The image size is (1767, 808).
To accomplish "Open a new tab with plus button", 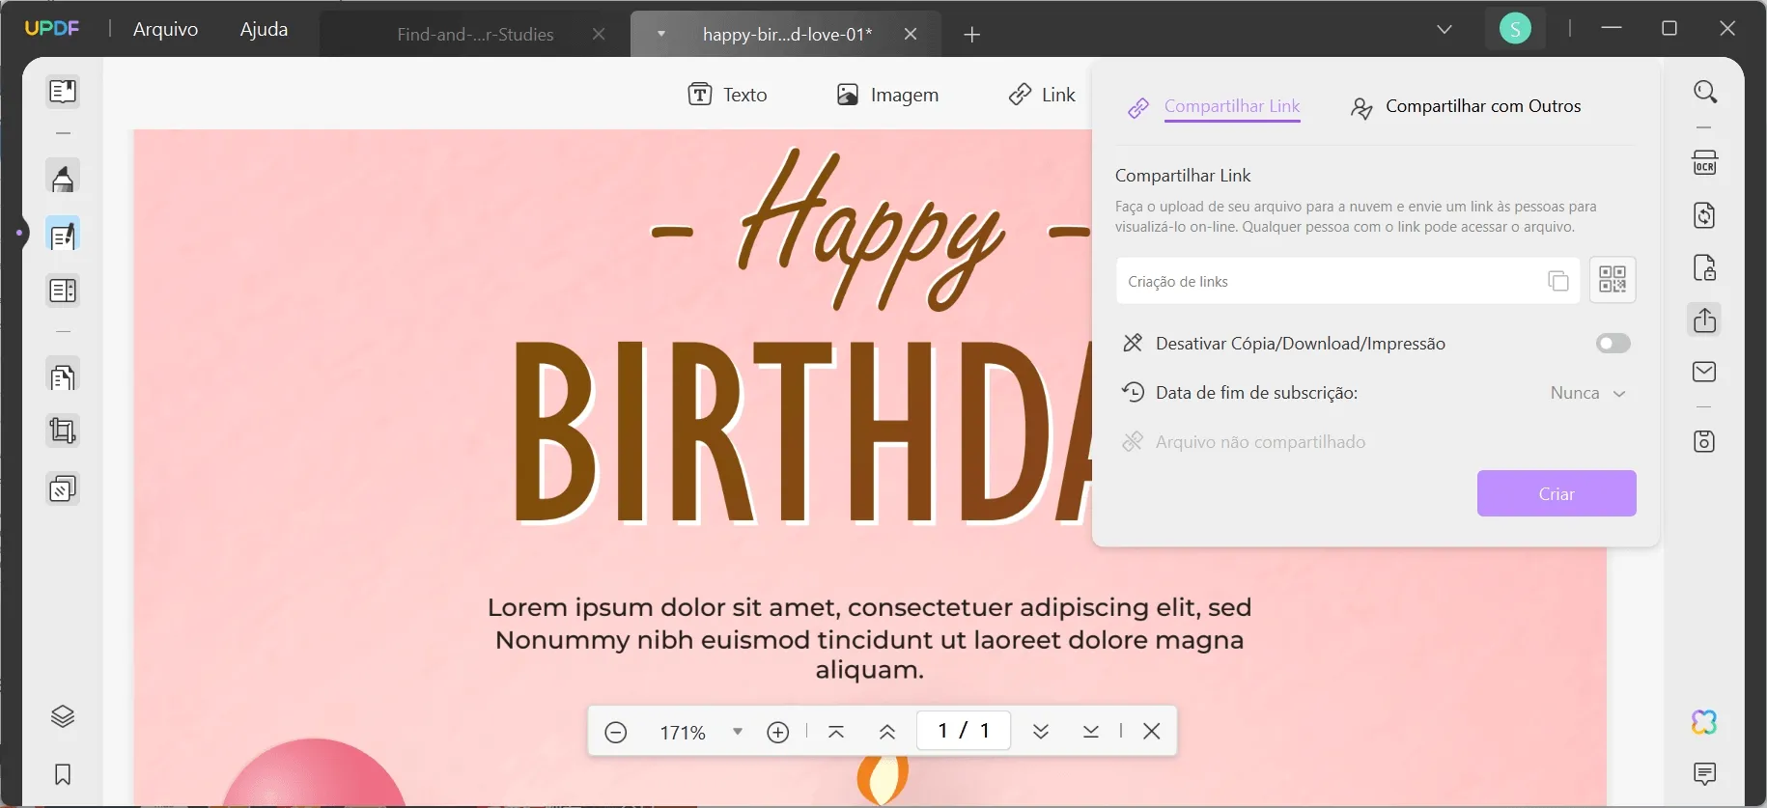I will pos(972,35).
